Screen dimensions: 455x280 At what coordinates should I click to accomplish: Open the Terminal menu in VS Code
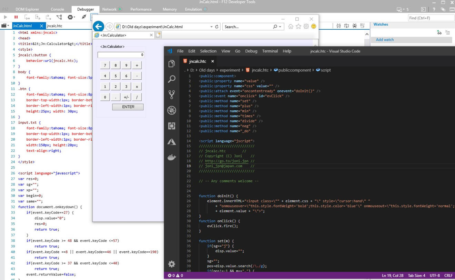tap(270, 51)
